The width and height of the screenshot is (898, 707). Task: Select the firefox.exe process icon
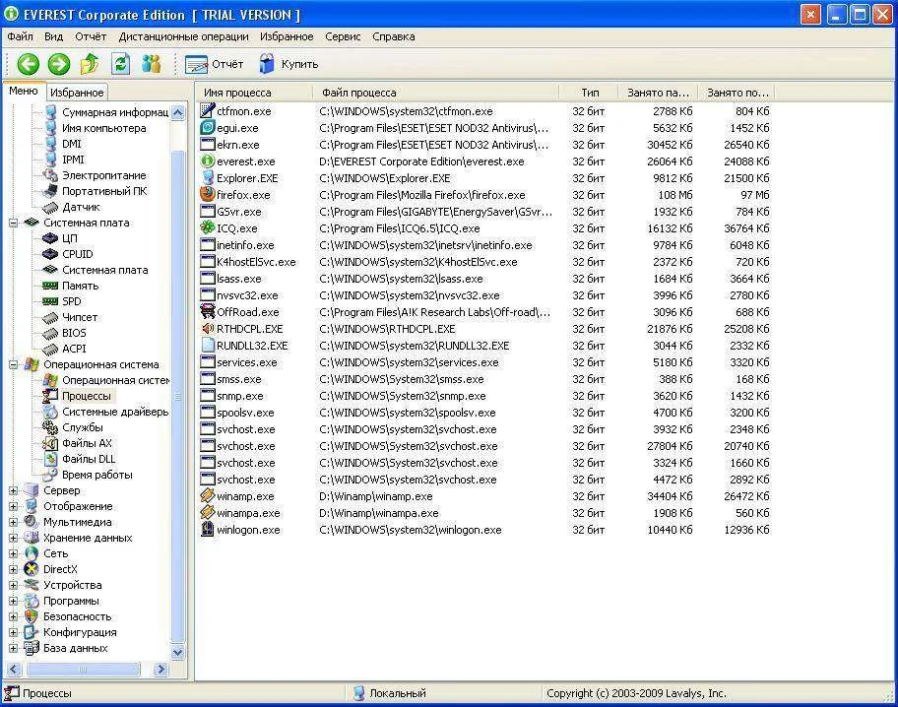(x=208, y=194)
